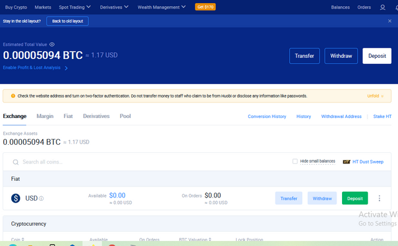Click Transfer in the USD row
Screen dimensions: 398x246
pyautogui.click(x=289, y=198)
